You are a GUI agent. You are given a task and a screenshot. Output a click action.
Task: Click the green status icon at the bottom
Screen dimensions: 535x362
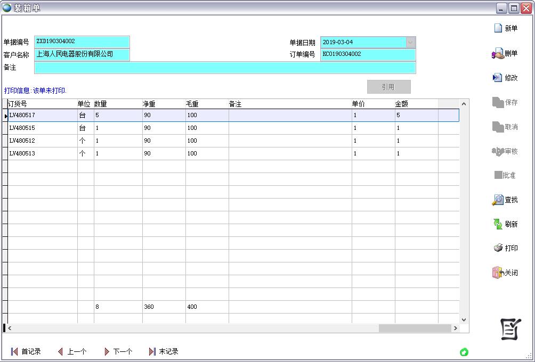click(464, 352)
